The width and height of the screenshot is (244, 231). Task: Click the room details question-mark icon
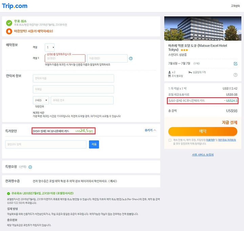click(x=236, y=75)
